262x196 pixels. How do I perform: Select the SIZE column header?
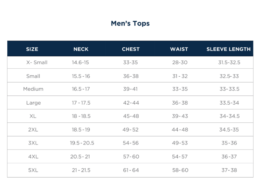32,49
